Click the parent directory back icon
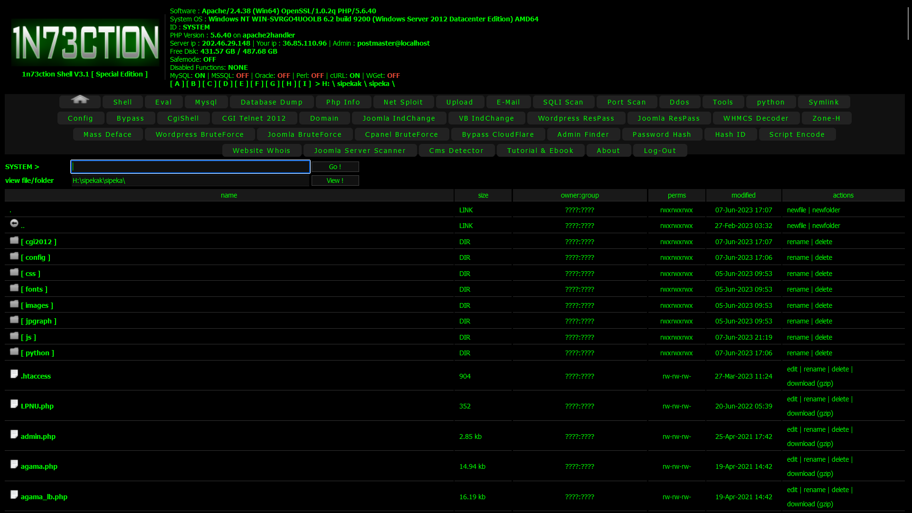The width and height of the screenshot is (912, 513). click(x=14, y=223)
